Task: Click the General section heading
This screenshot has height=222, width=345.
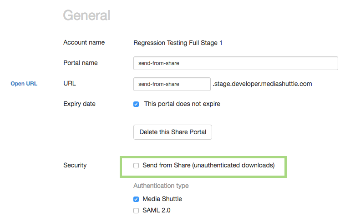Action: tap(86, 15)
